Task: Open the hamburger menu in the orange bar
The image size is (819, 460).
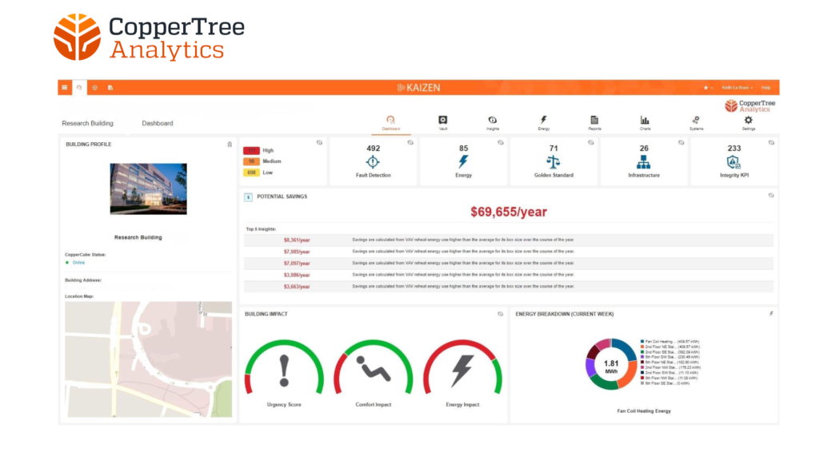Action: [x=64, y=88]
